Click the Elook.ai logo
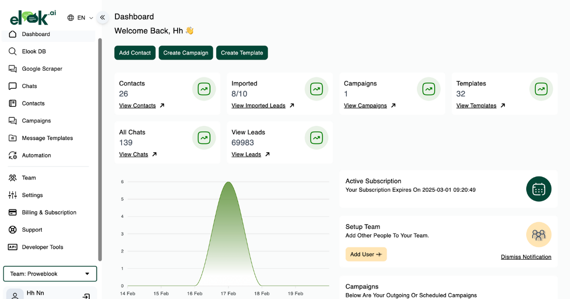 (x=33, y=18)
